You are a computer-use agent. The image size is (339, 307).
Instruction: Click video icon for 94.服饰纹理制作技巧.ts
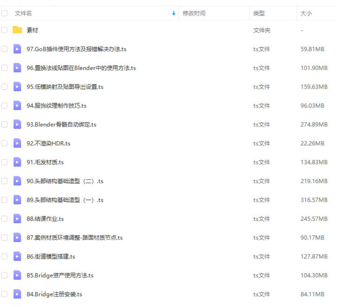[x=17, y=106]
